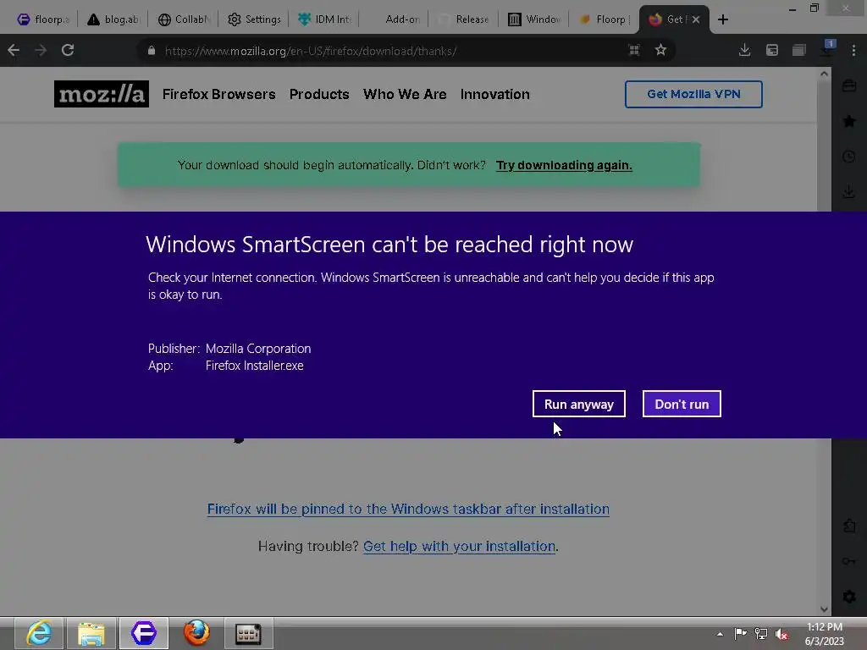The width and height of the screenshot is (867, 650).
Task: Click the site lock icon
Action: tap(152, 50)
